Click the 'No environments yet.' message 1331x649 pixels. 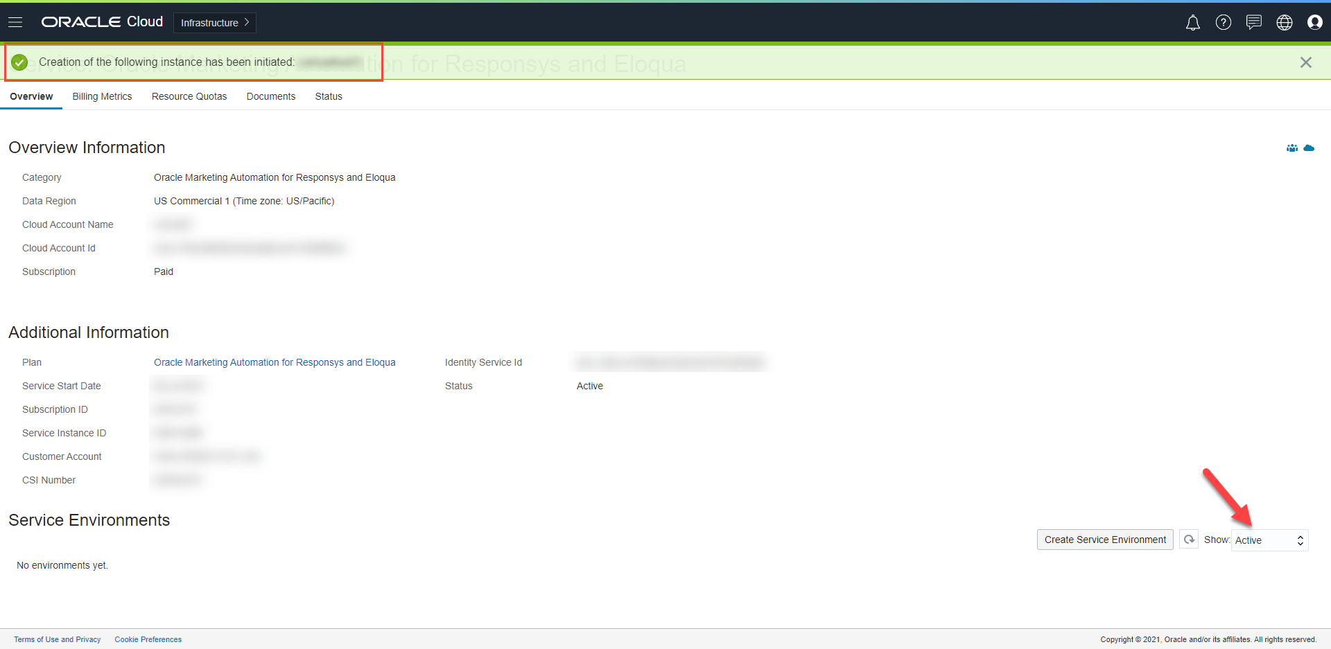click(62, 565)
